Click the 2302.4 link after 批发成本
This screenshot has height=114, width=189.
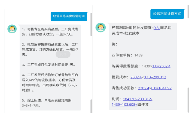[136, 77]
